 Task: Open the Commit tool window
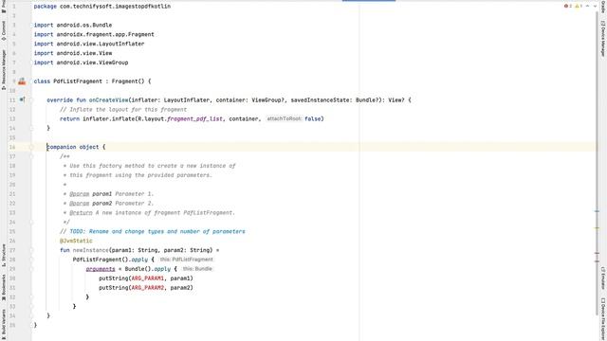[x=4, y=30]
